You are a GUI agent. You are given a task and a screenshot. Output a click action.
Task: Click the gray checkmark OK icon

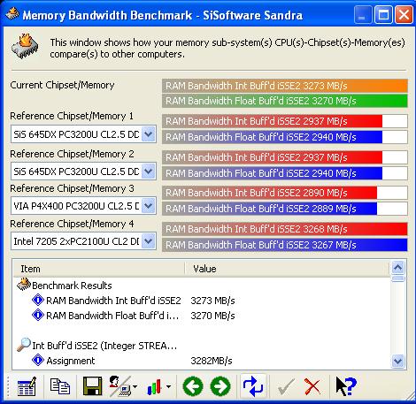coord(286,386)
